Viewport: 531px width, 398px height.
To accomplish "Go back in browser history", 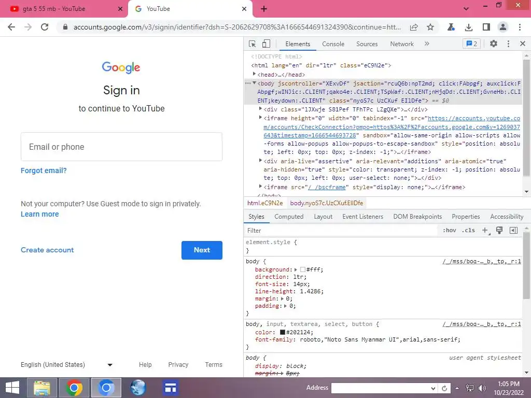I will click(11, 27).
